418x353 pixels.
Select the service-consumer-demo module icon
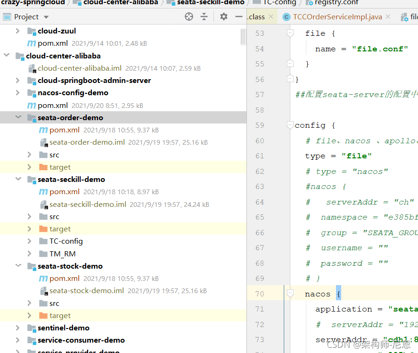[32, 340]
